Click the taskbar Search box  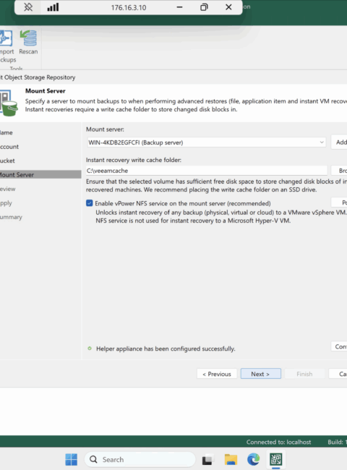point(140,459)
